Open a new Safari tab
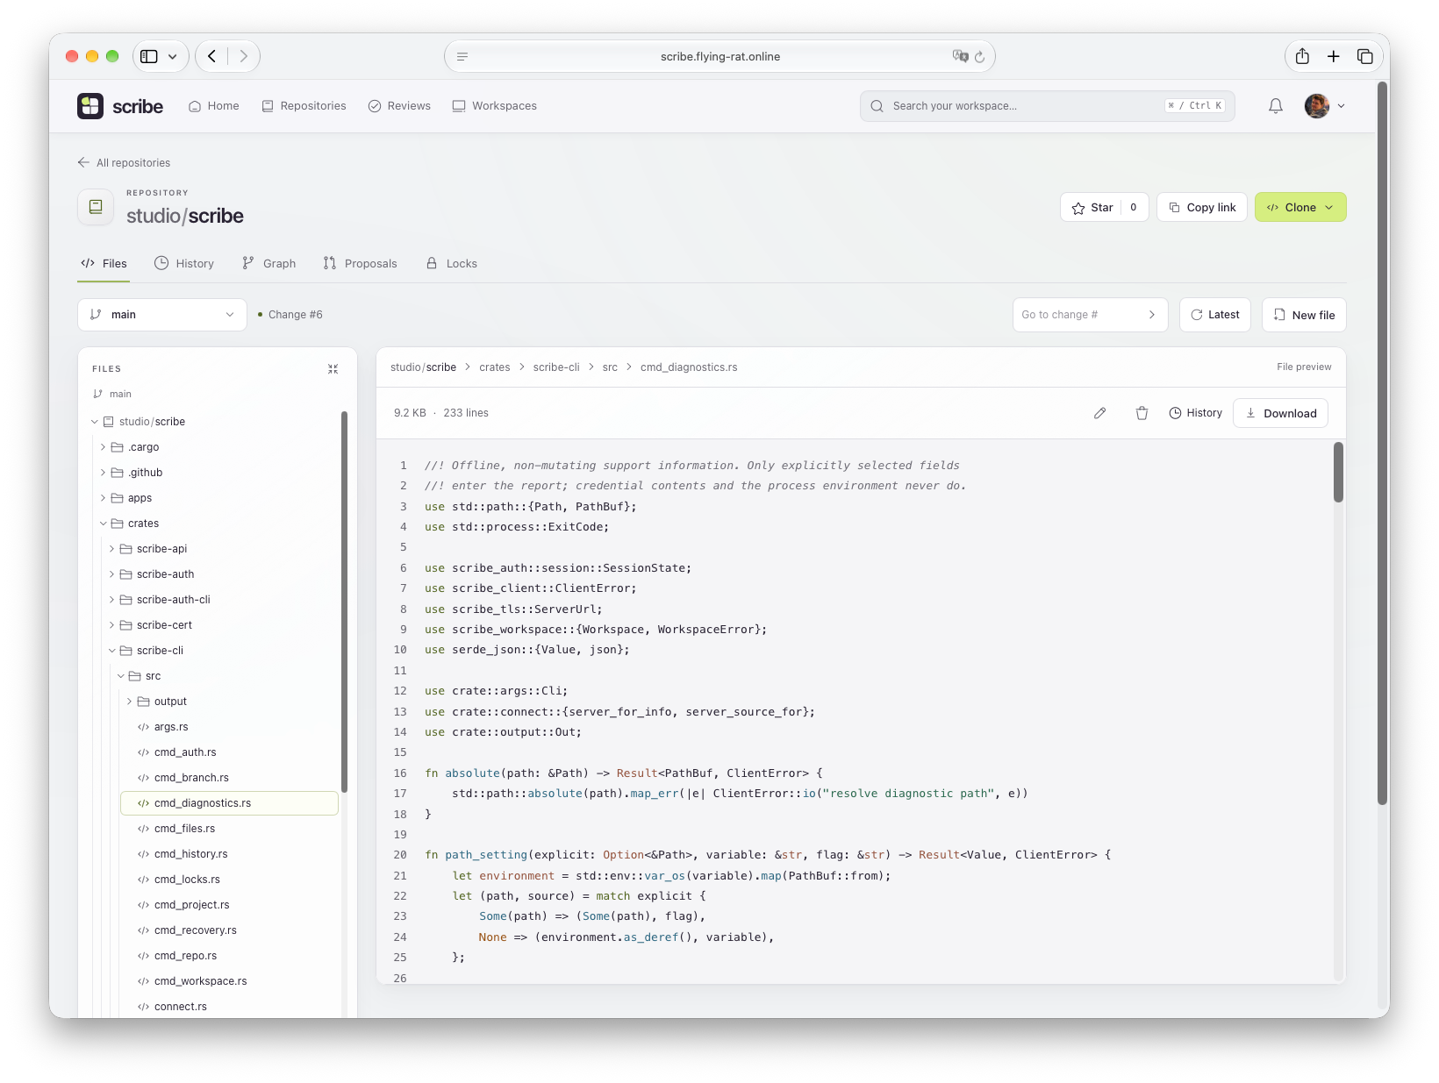This screenshot has width=1439, height=1083. click(1333, 56)
